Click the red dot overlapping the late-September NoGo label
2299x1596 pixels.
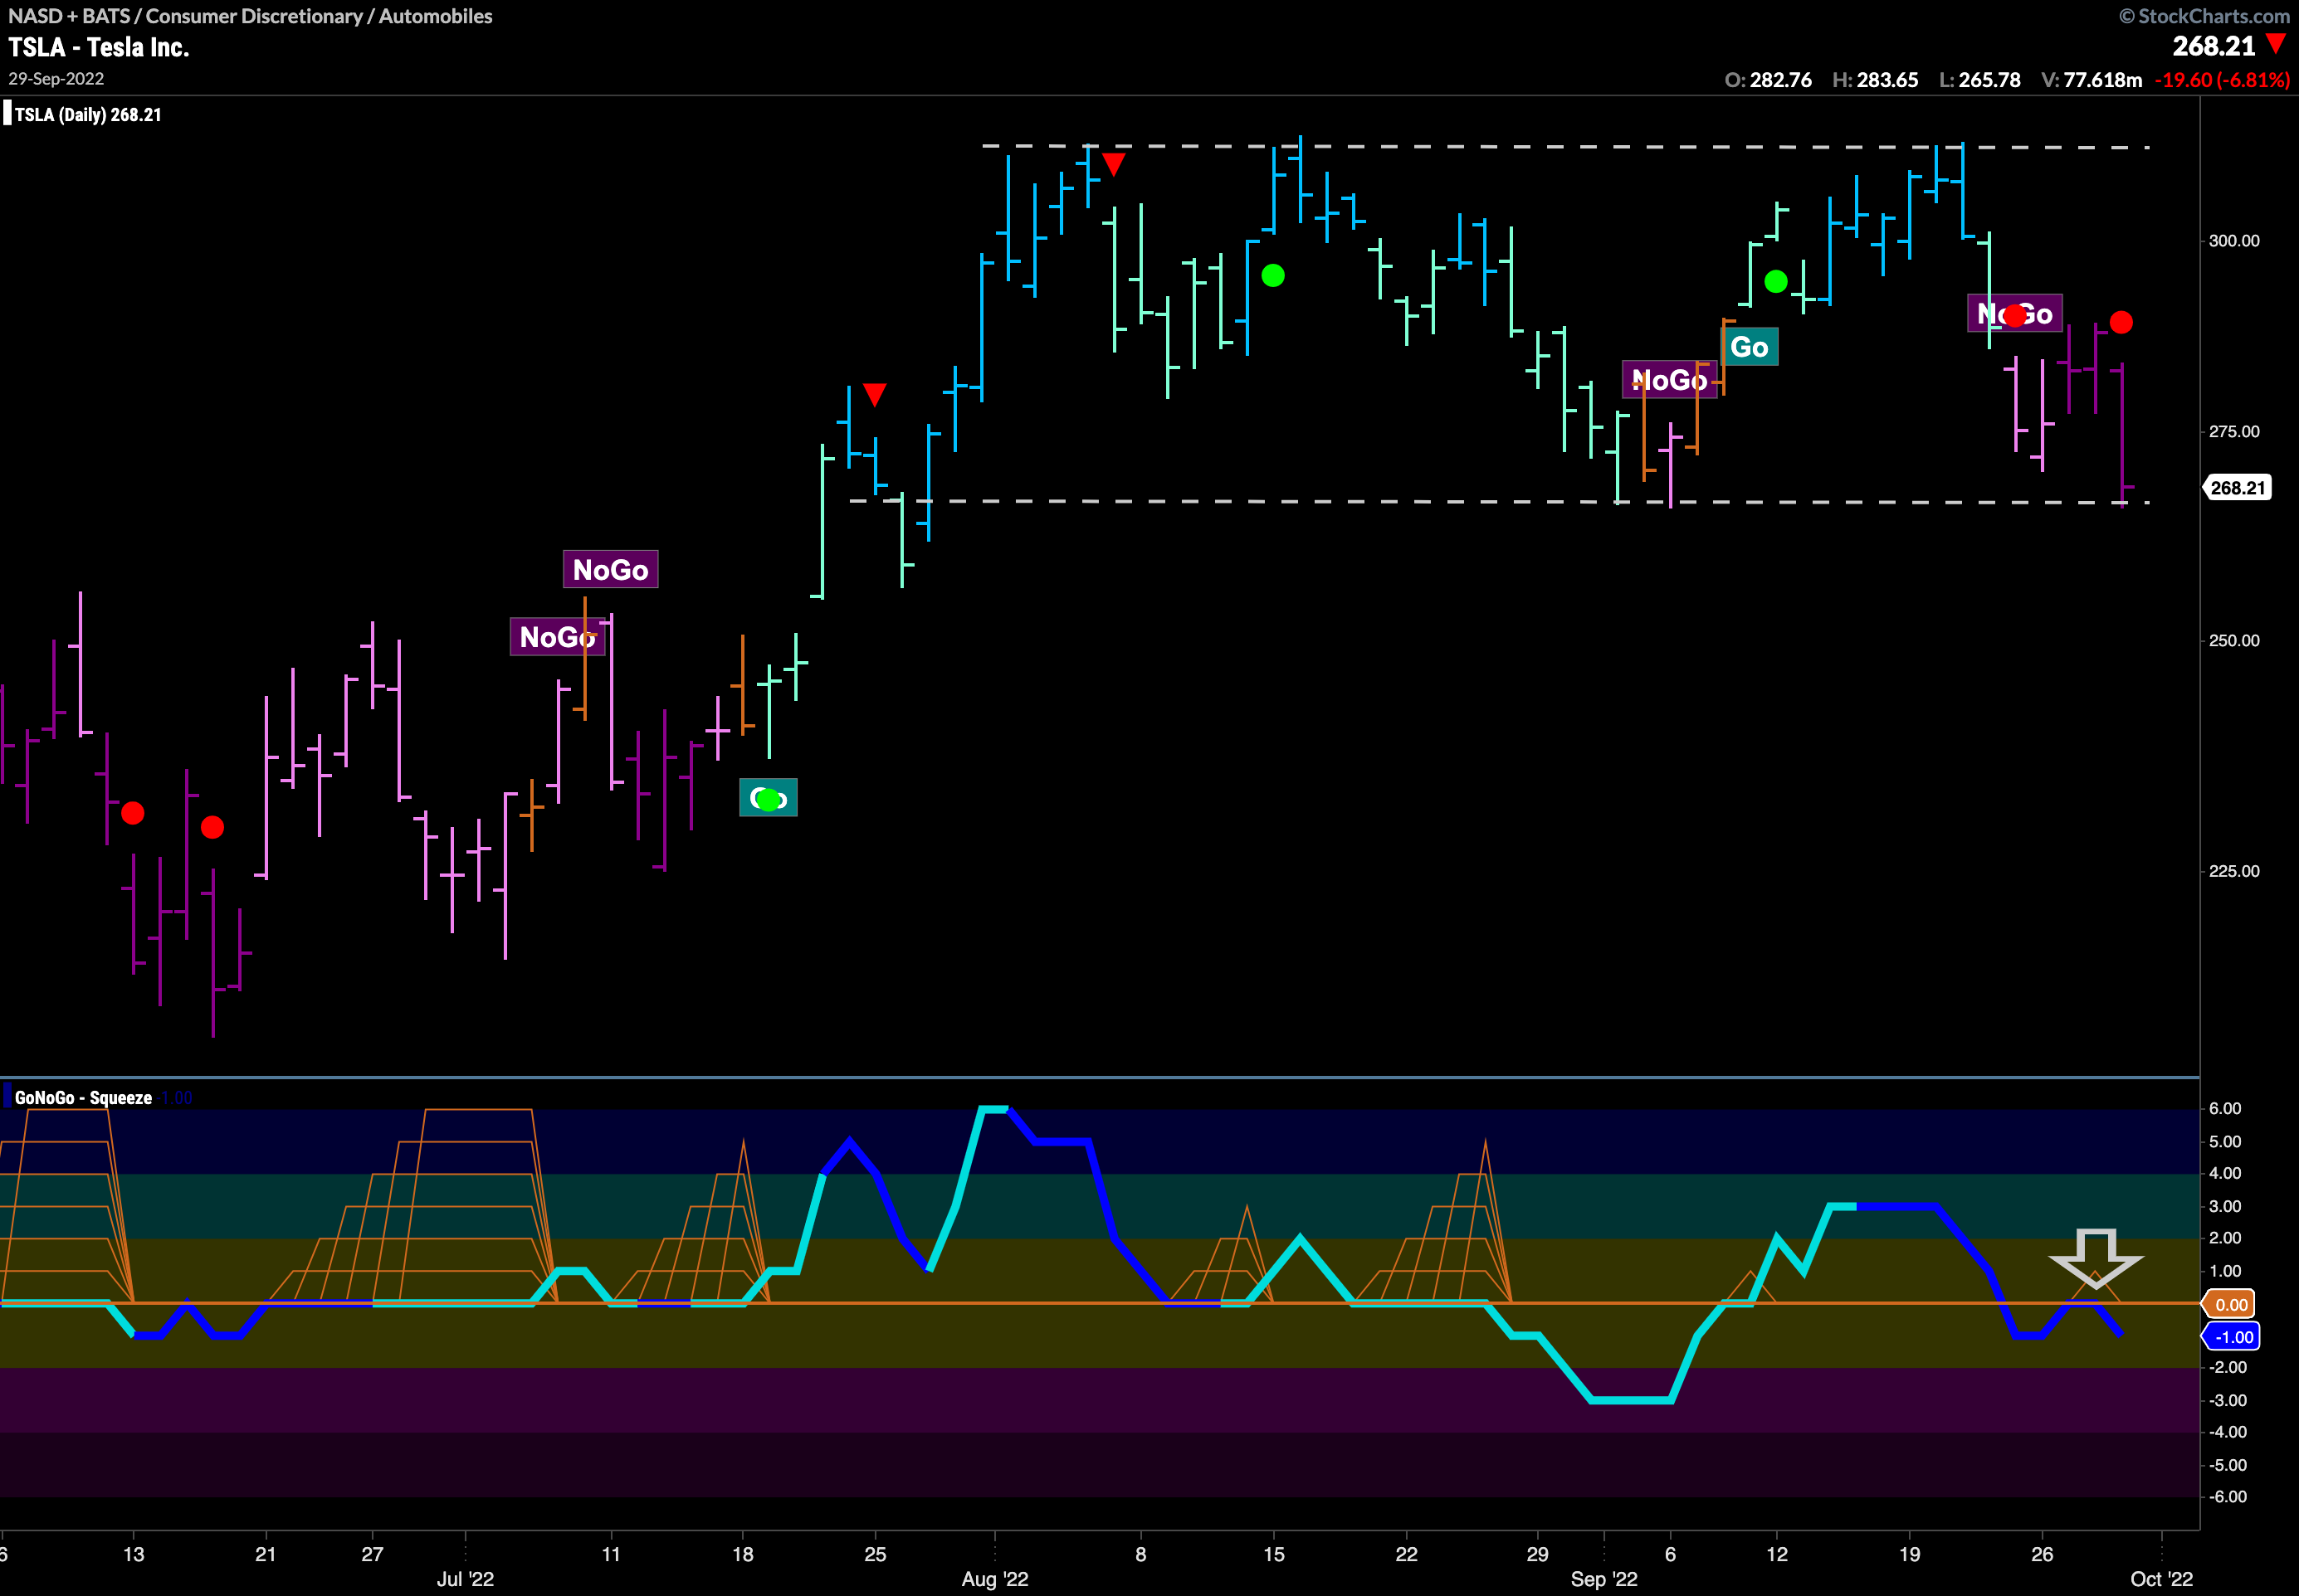(x=2013, y=316)
